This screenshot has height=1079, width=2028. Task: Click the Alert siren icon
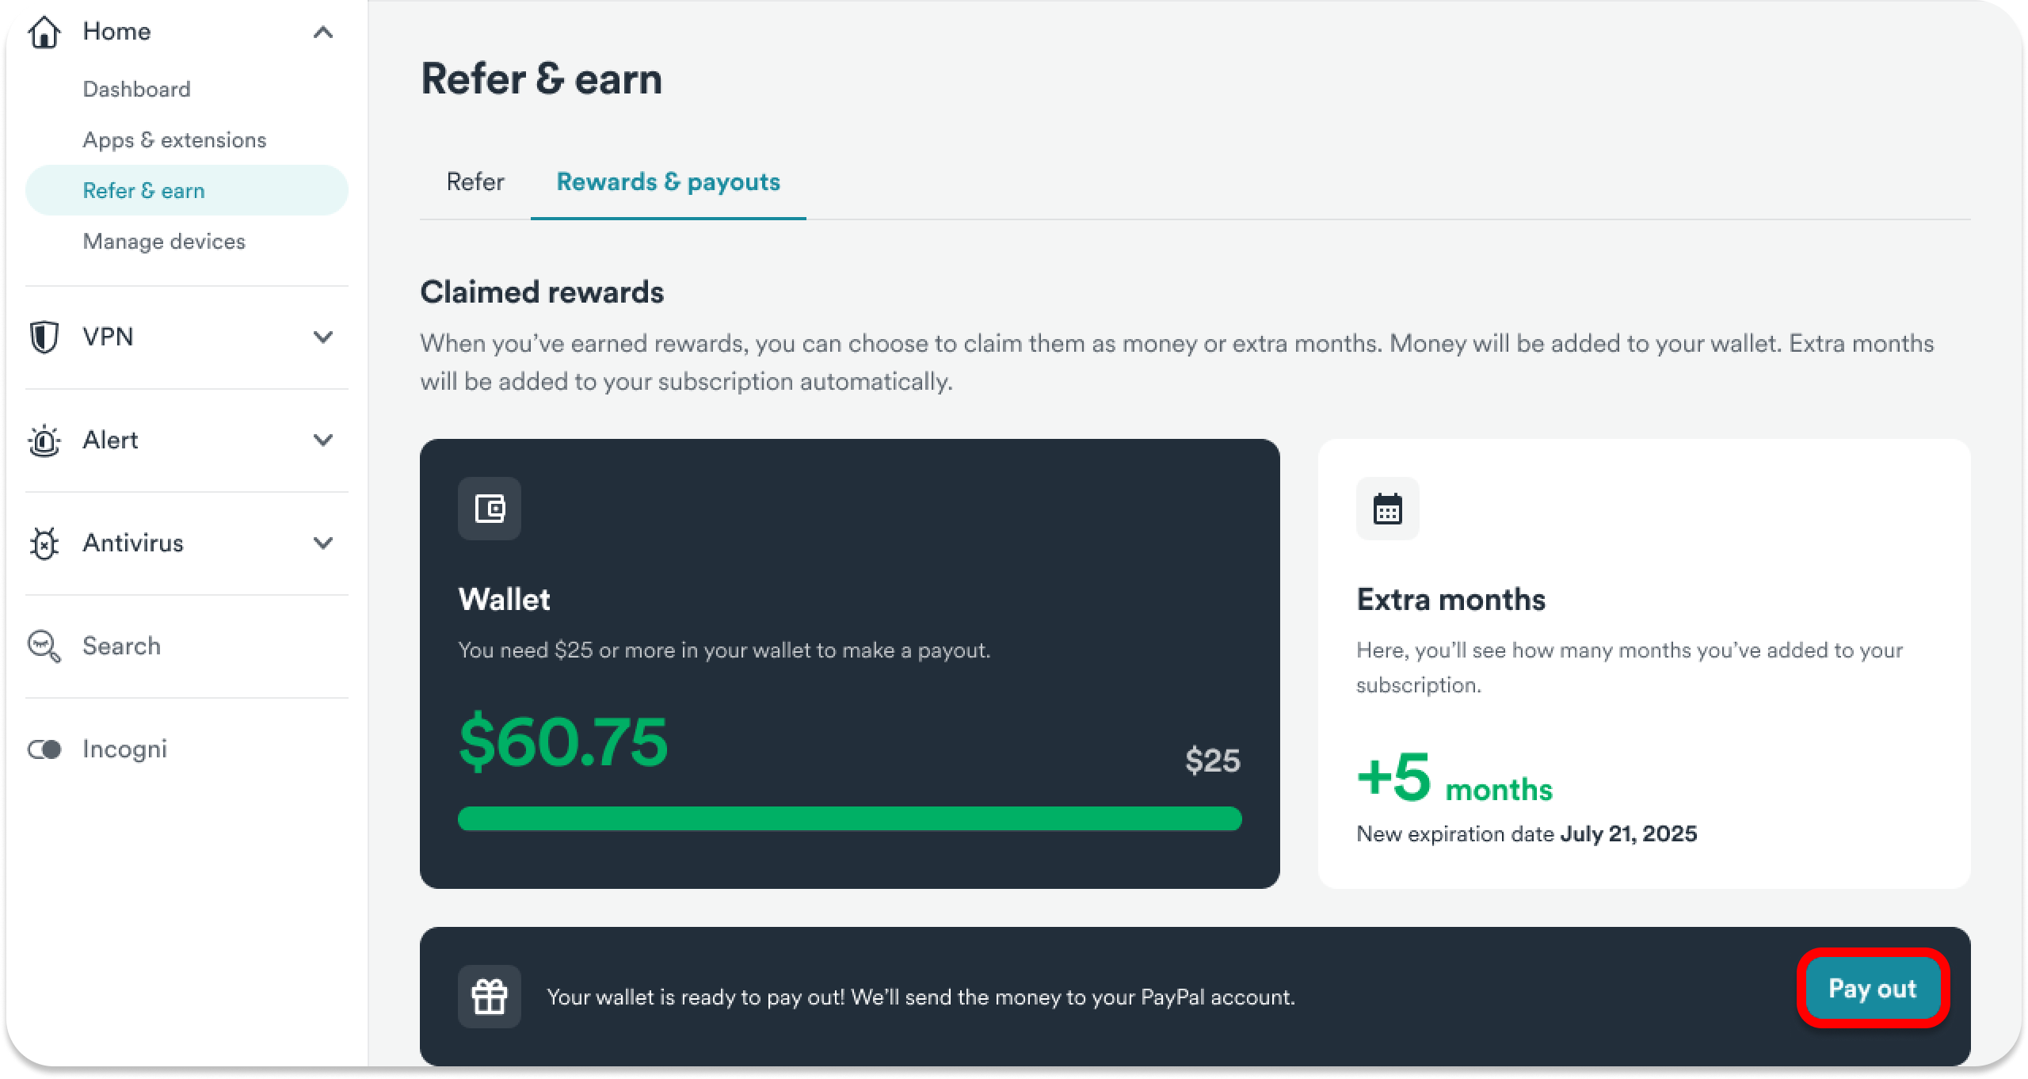44,440
